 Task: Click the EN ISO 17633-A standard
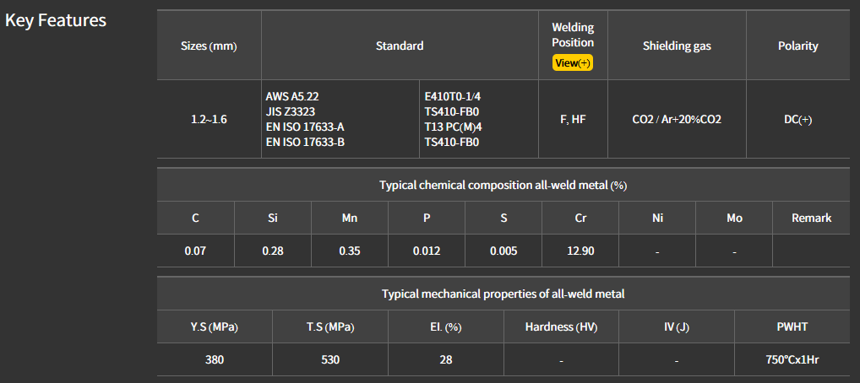pos(305,127)
